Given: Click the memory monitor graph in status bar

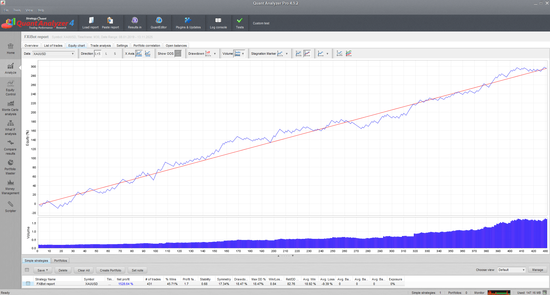Looking at the screenshot, I should (499, 292).
